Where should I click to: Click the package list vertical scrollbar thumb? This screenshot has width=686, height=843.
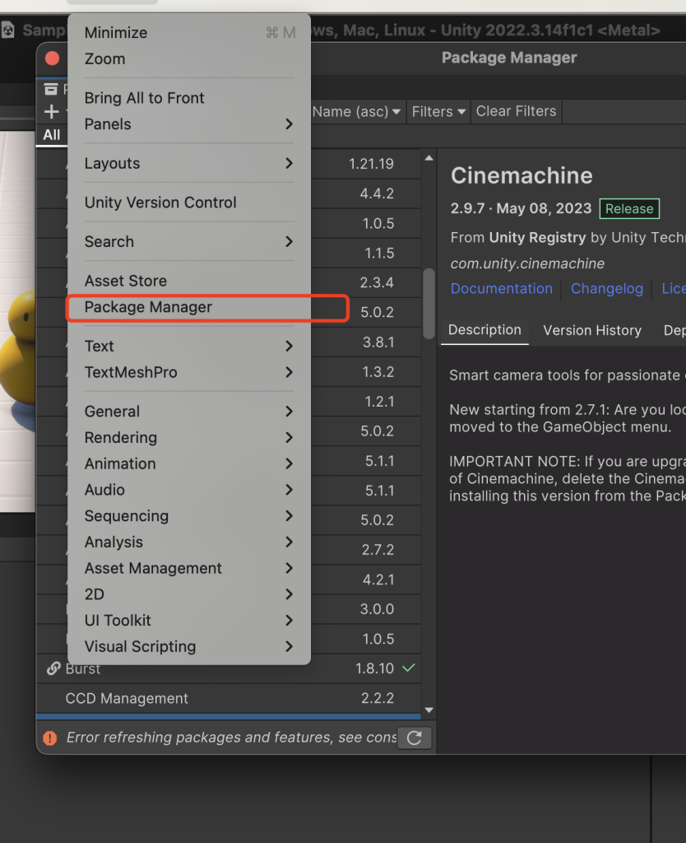pos(429,303)
